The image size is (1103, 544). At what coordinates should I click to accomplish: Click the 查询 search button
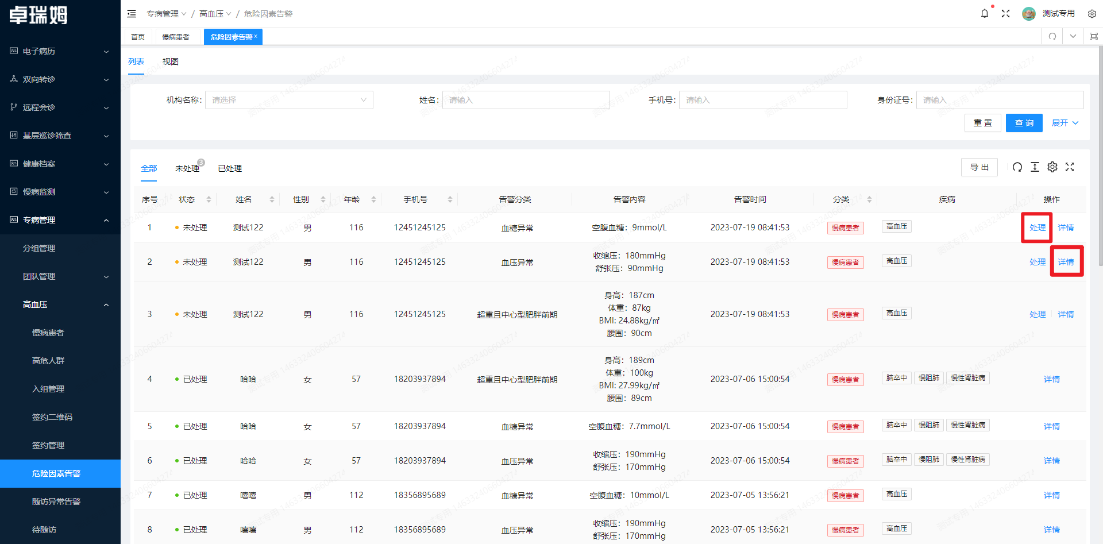coord(1024,123)
